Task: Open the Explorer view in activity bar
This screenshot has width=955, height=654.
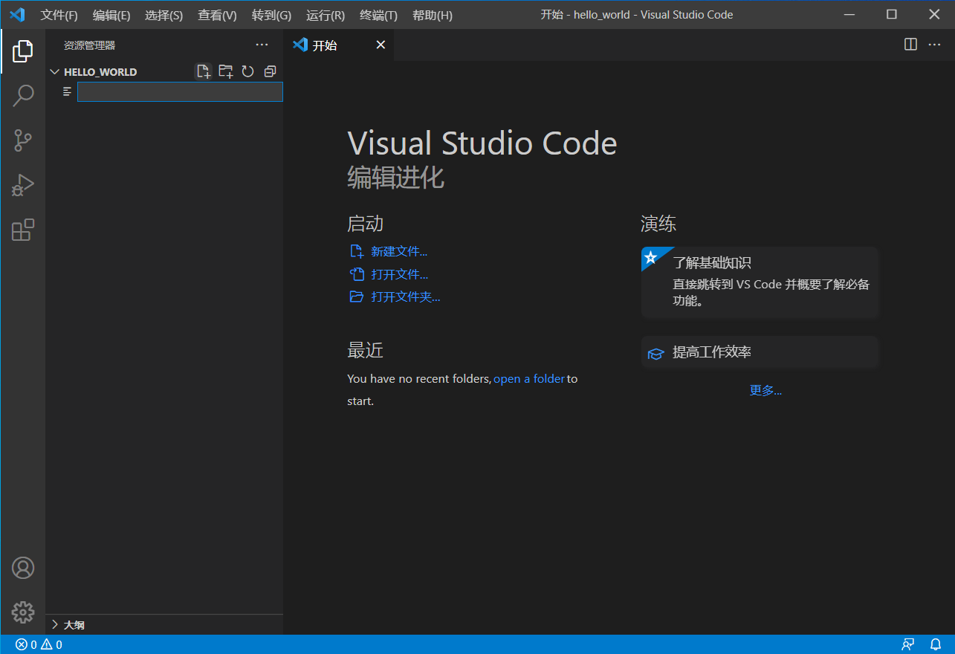Action: [x=23, y=51]
